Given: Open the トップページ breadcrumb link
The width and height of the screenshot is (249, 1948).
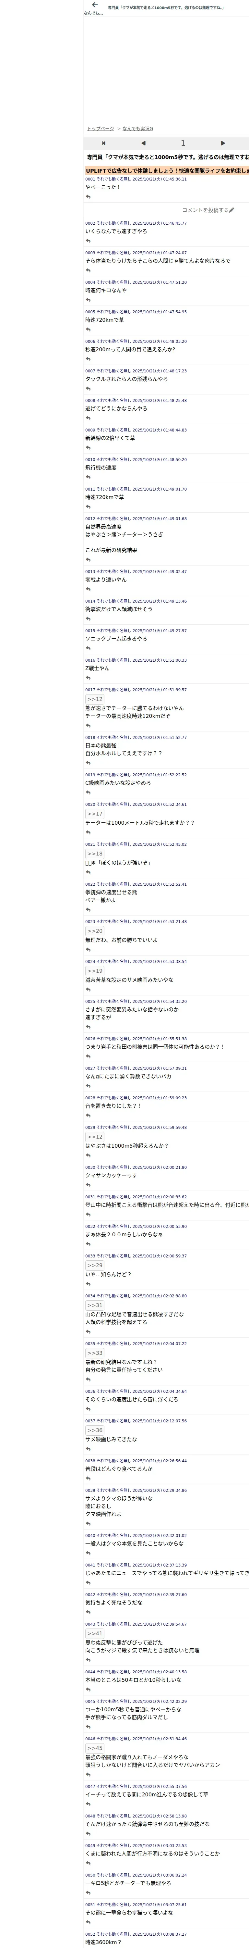Looking at the screenshot, I should [101, 129].
